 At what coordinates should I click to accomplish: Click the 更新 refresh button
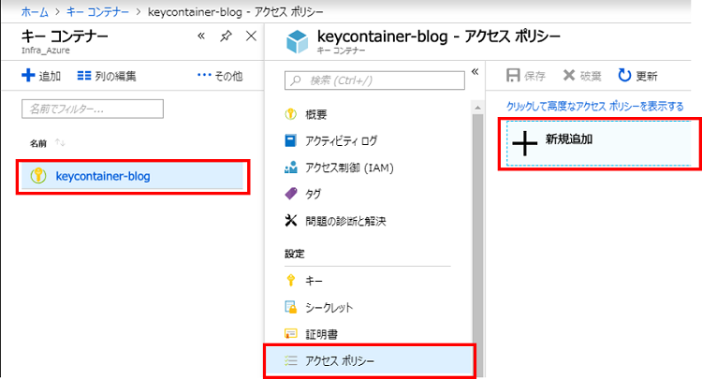tap(637, 76)
